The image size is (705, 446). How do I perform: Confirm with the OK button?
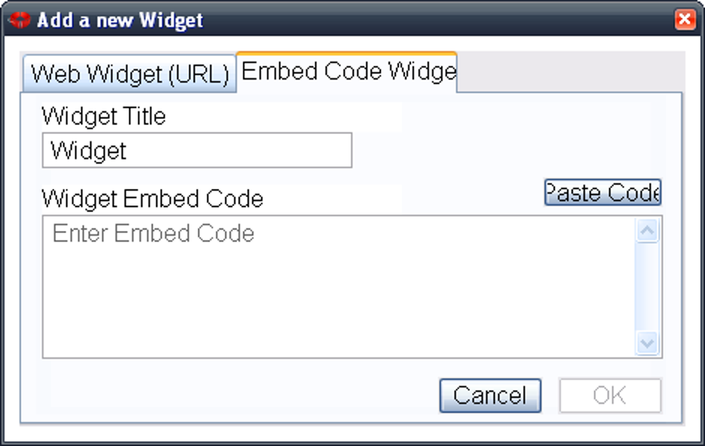pos(610,396)
